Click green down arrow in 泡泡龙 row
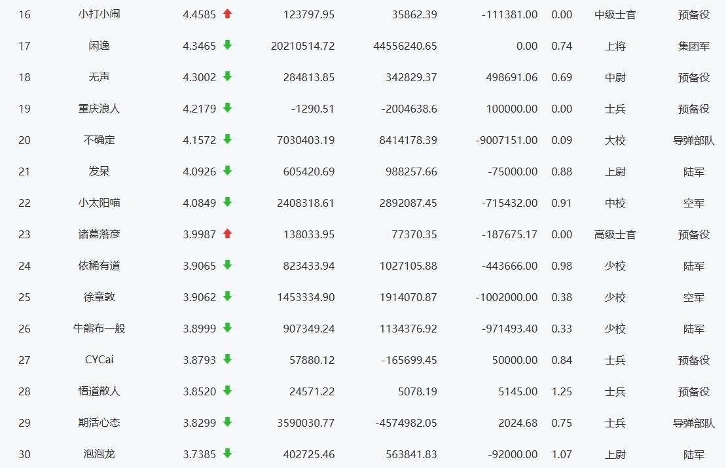The height and width of the screenshot is (468, 726). pyautogui.click(x=227, y=454)
